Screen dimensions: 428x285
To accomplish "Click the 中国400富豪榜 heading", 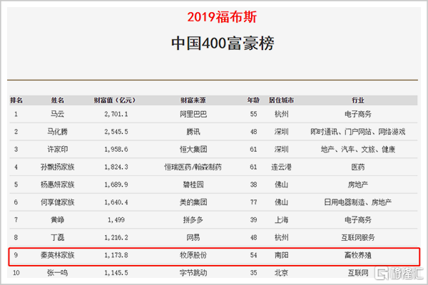I will 223,43.
